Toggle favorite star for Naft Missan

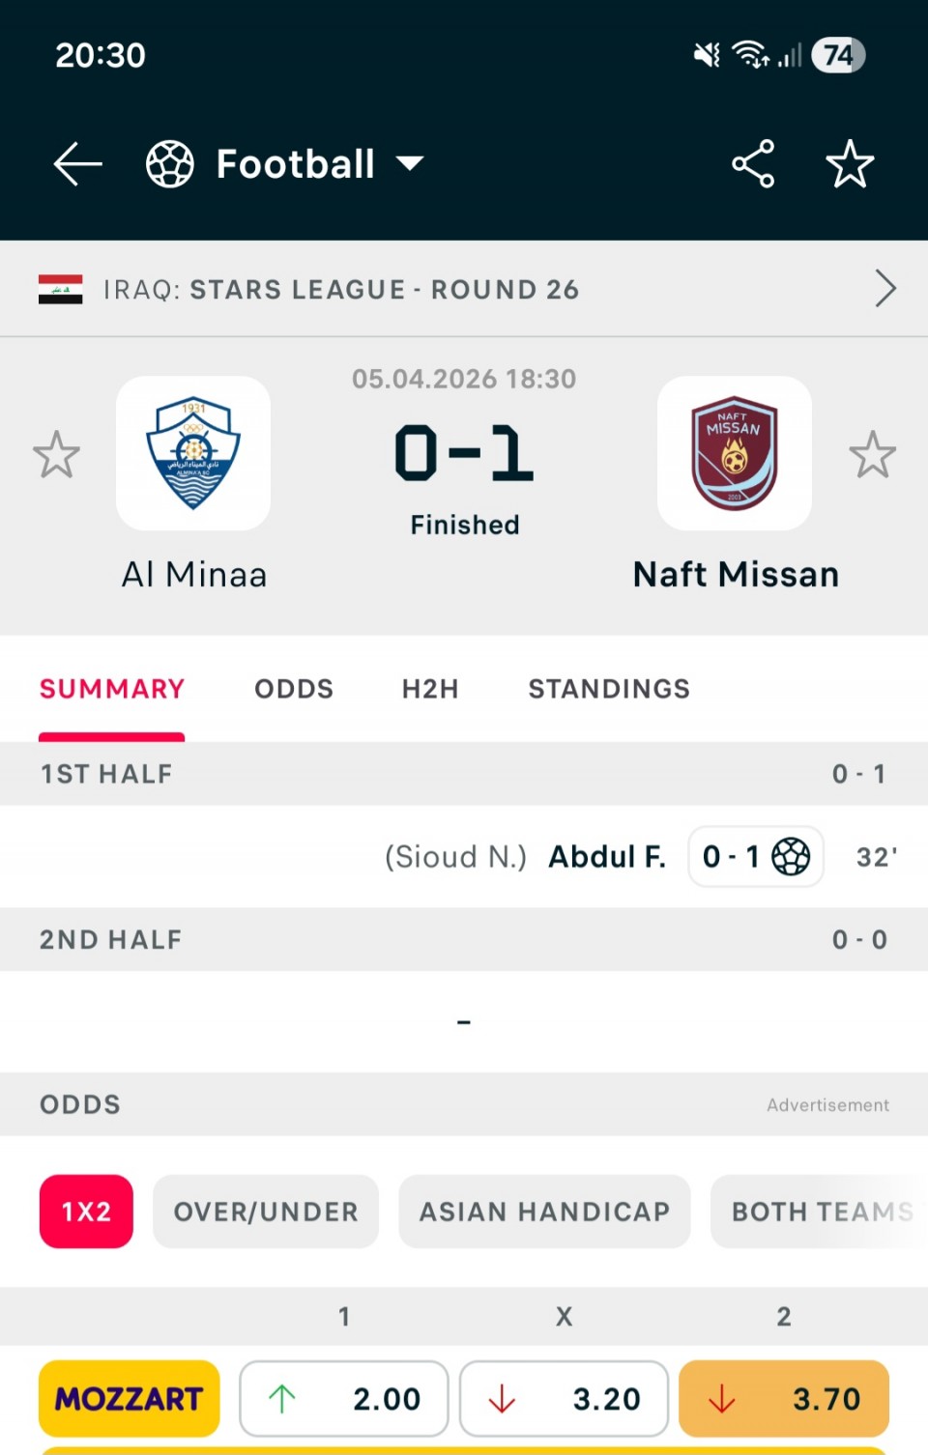tap(872, 454)
